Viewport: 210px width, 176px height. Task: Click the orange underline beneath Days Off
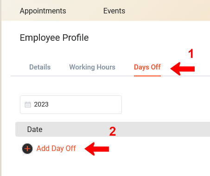(x=147, y=76)
